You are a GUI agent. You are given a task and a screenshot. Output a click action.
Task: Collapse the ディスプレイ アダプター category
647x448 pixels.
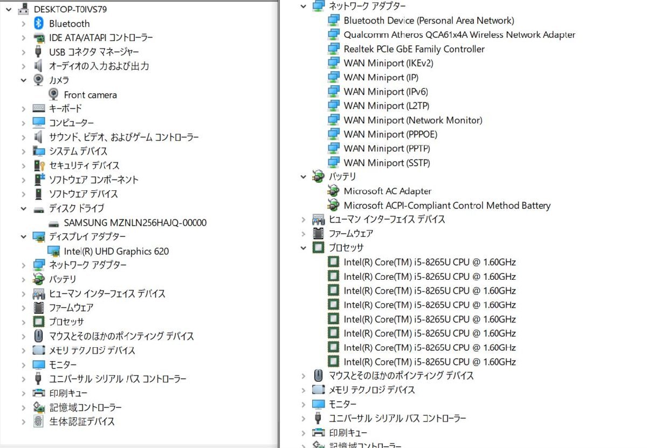[x=23, y=237]
